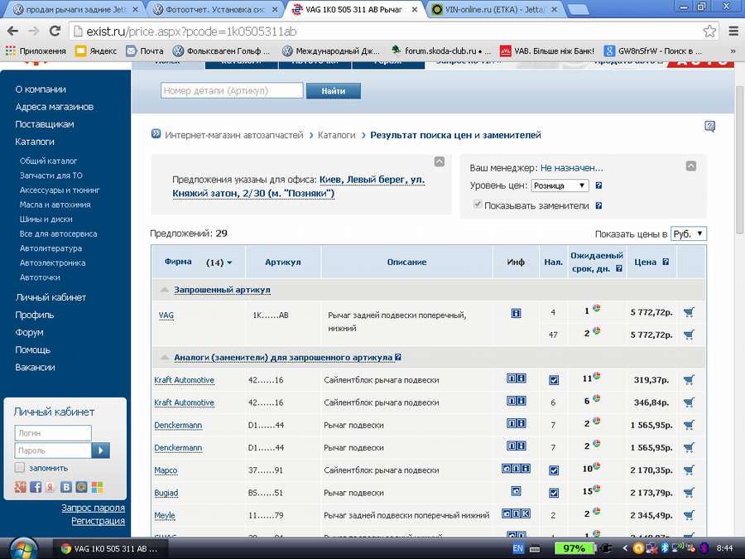Click availability checkmark for Mapco row

(554, 470)
